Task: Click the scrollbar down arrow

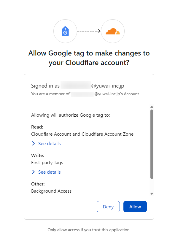Action: pyautogui.click(x=152, y=194)
